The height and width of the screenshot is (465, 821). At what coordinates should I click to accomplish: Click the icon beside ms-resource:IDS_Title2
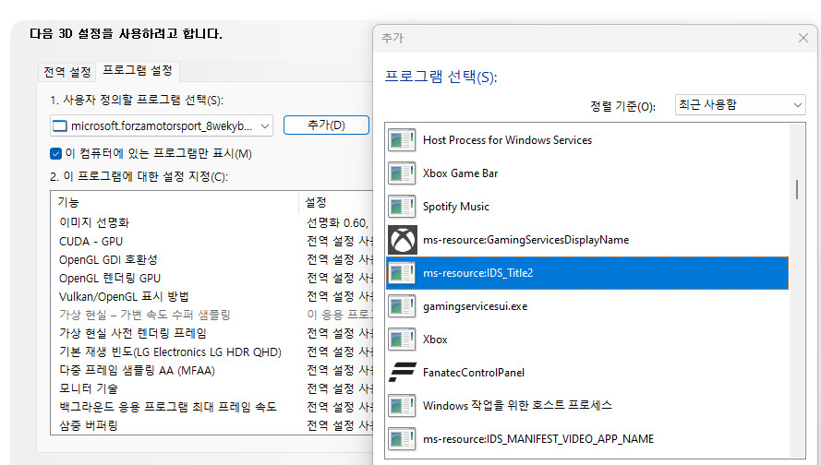pos(402,273)
